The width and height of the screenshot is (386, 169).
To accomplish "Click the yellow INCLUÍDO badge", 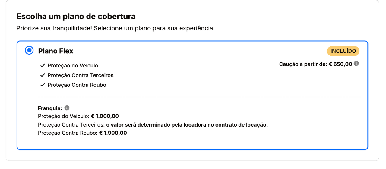I will [343, 51].
